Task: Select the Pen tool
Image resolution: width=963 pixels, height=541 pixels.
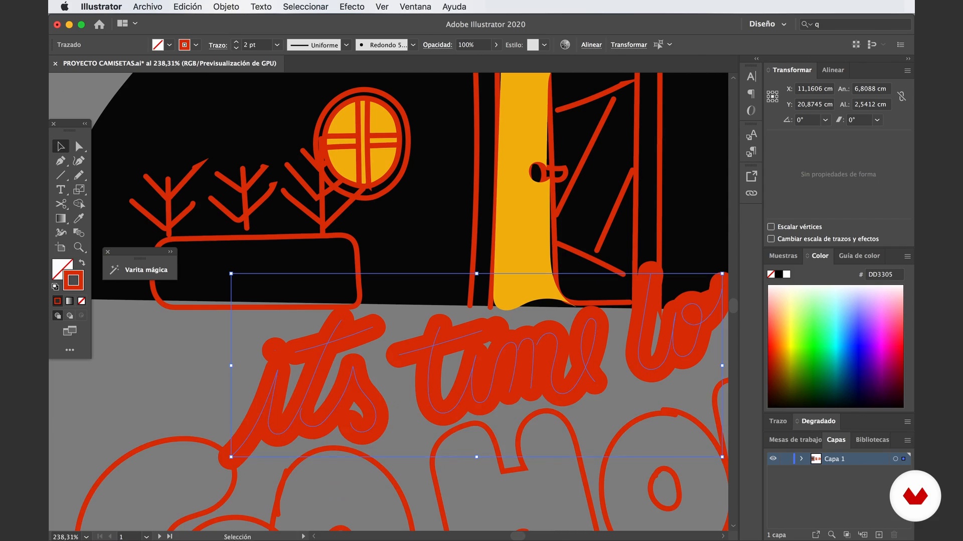Action: pos(61,161)
